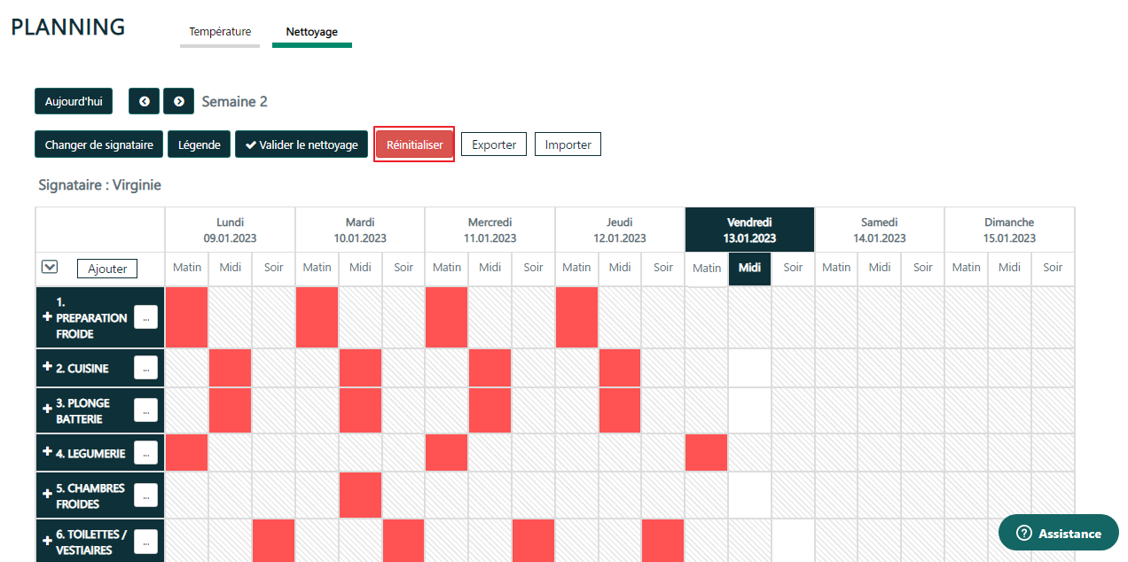Open options menu for Preparation Froide
The width and height of the screenshot is (1128, 562).
coord(145,317)
